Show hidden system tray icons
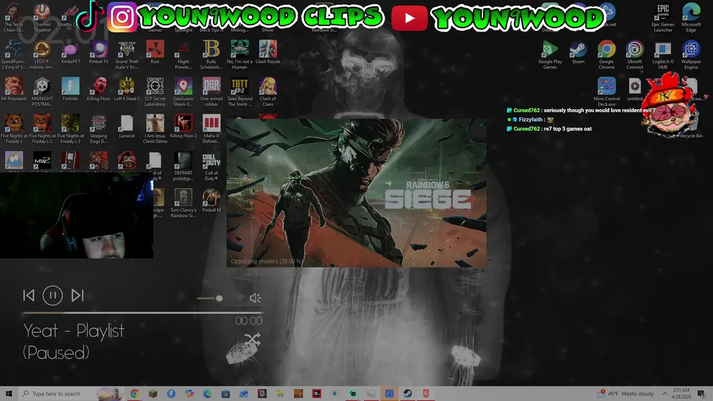Image resolution: width=713 pixels, height=401 pixels. [665, 394]
